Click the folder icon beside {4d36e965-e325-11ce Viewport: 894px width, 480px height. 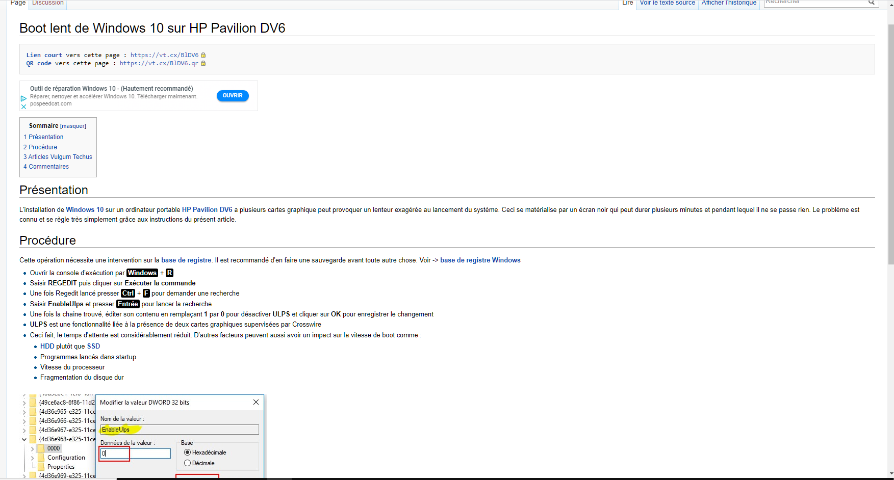(x=33, y=412)
